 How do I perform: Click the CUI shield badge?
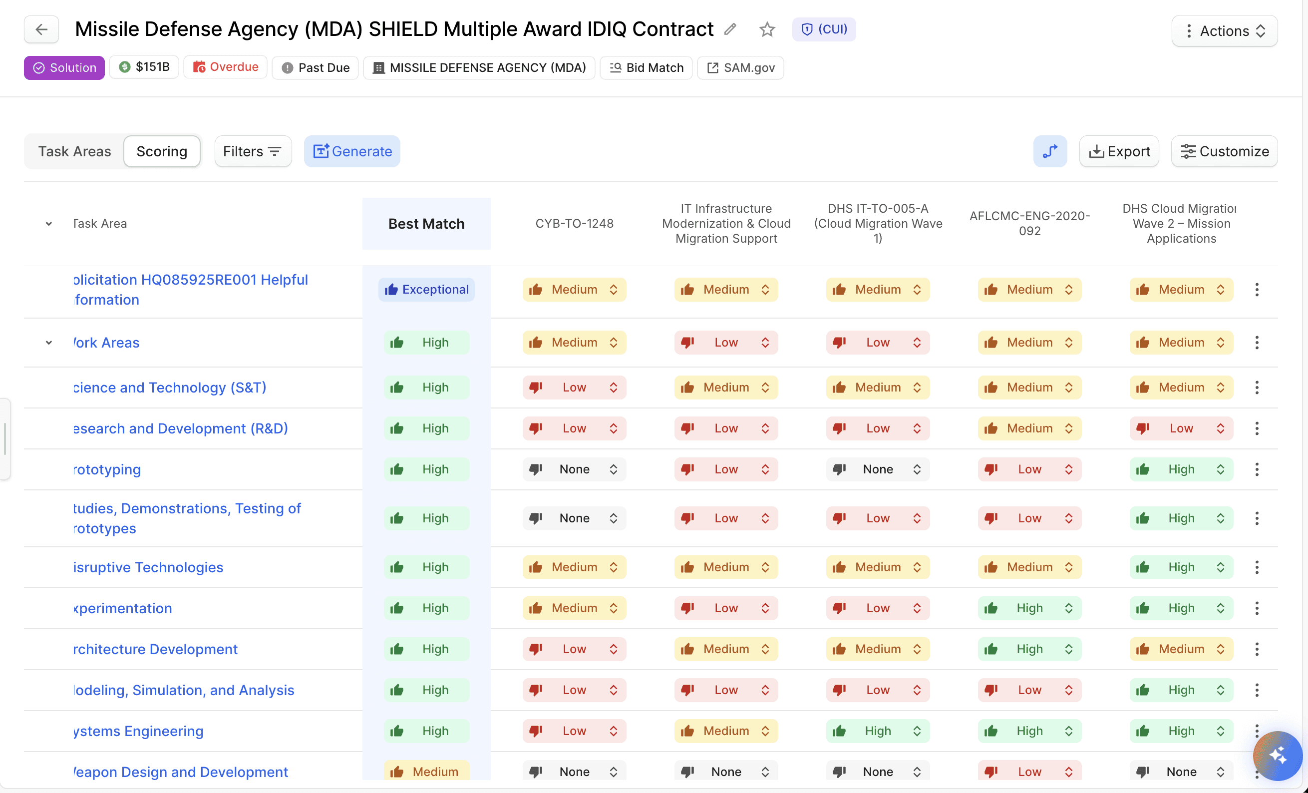click(x=823, y=29)
